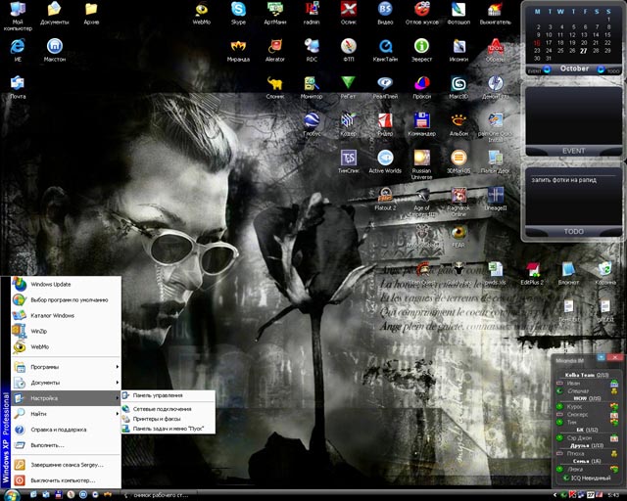Select day 27 in the October calendar

(584, 51)
